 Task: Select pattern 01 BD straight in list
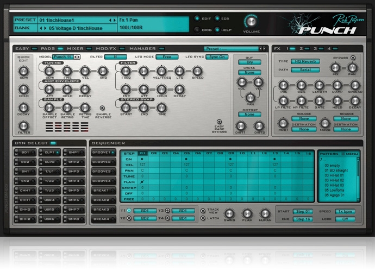[x=337, y=170]
